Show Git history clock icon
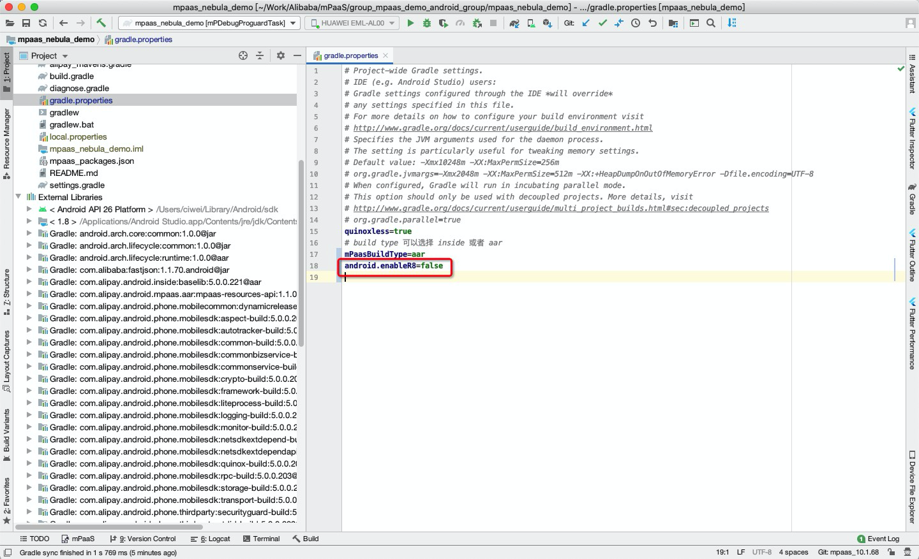This screenshot has height=559, width=919. (x=636, y=23)
